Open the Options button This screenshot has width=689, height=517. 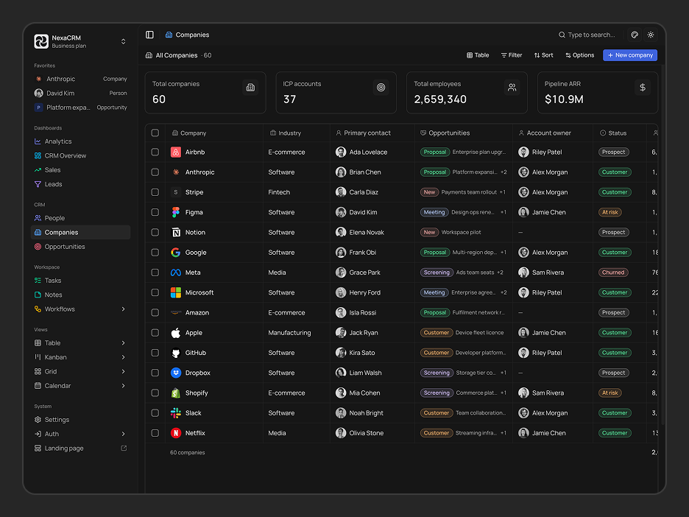[580, 55]
